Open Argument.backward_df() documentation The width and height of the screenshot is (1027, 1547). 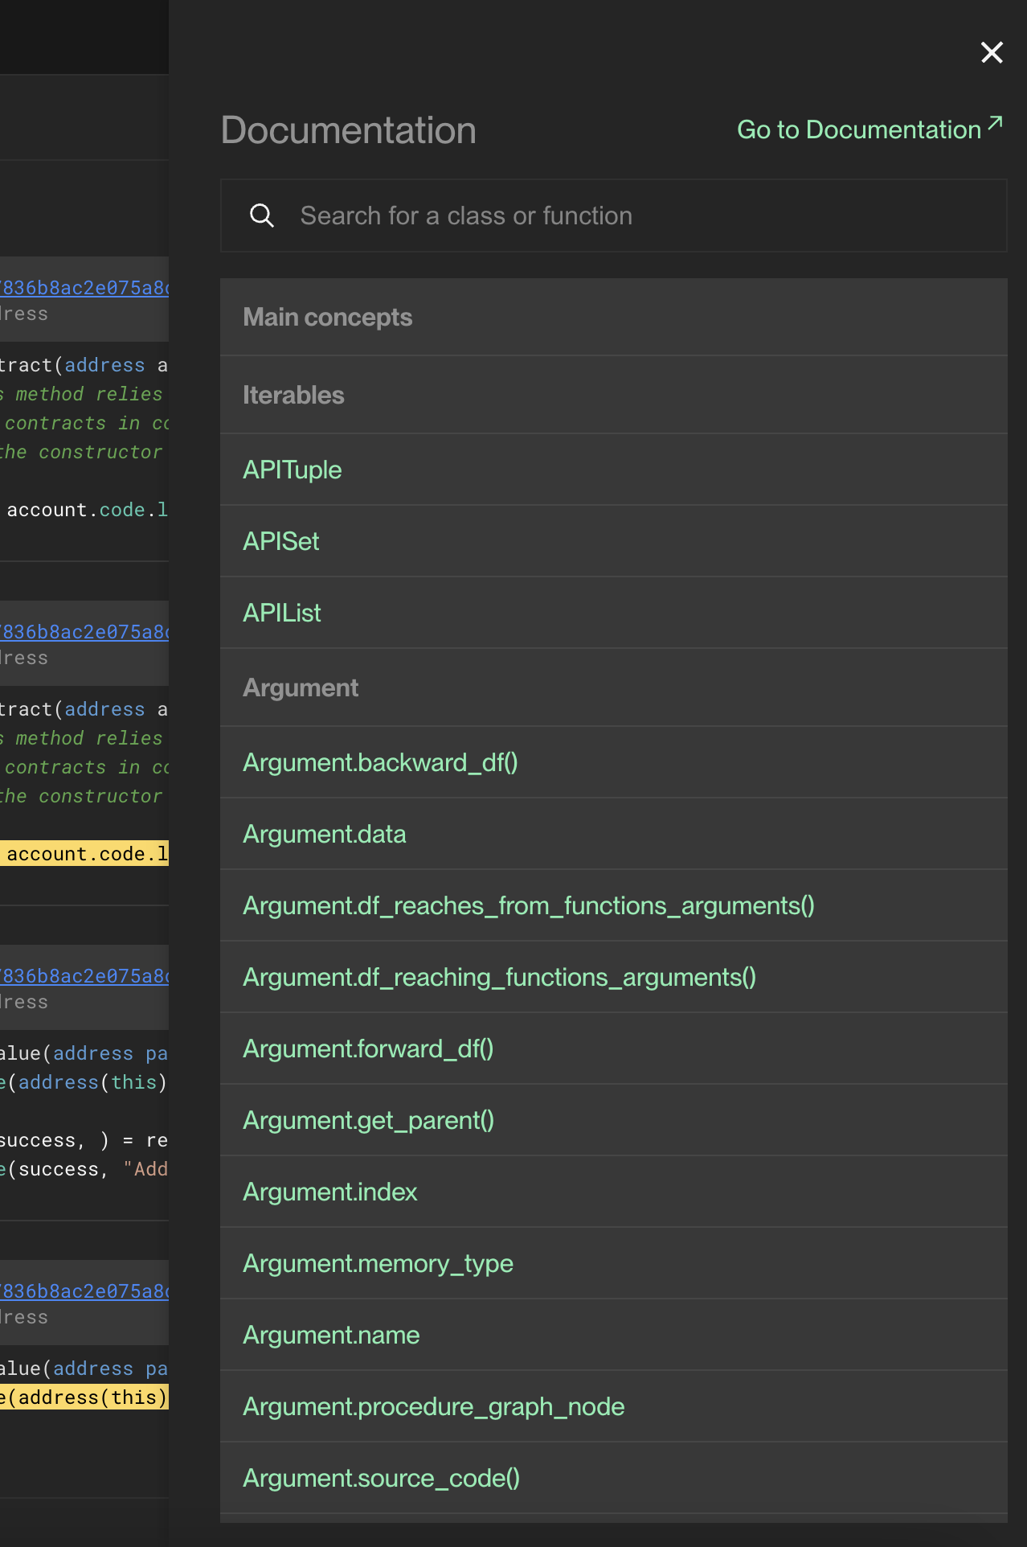(380, 763)
